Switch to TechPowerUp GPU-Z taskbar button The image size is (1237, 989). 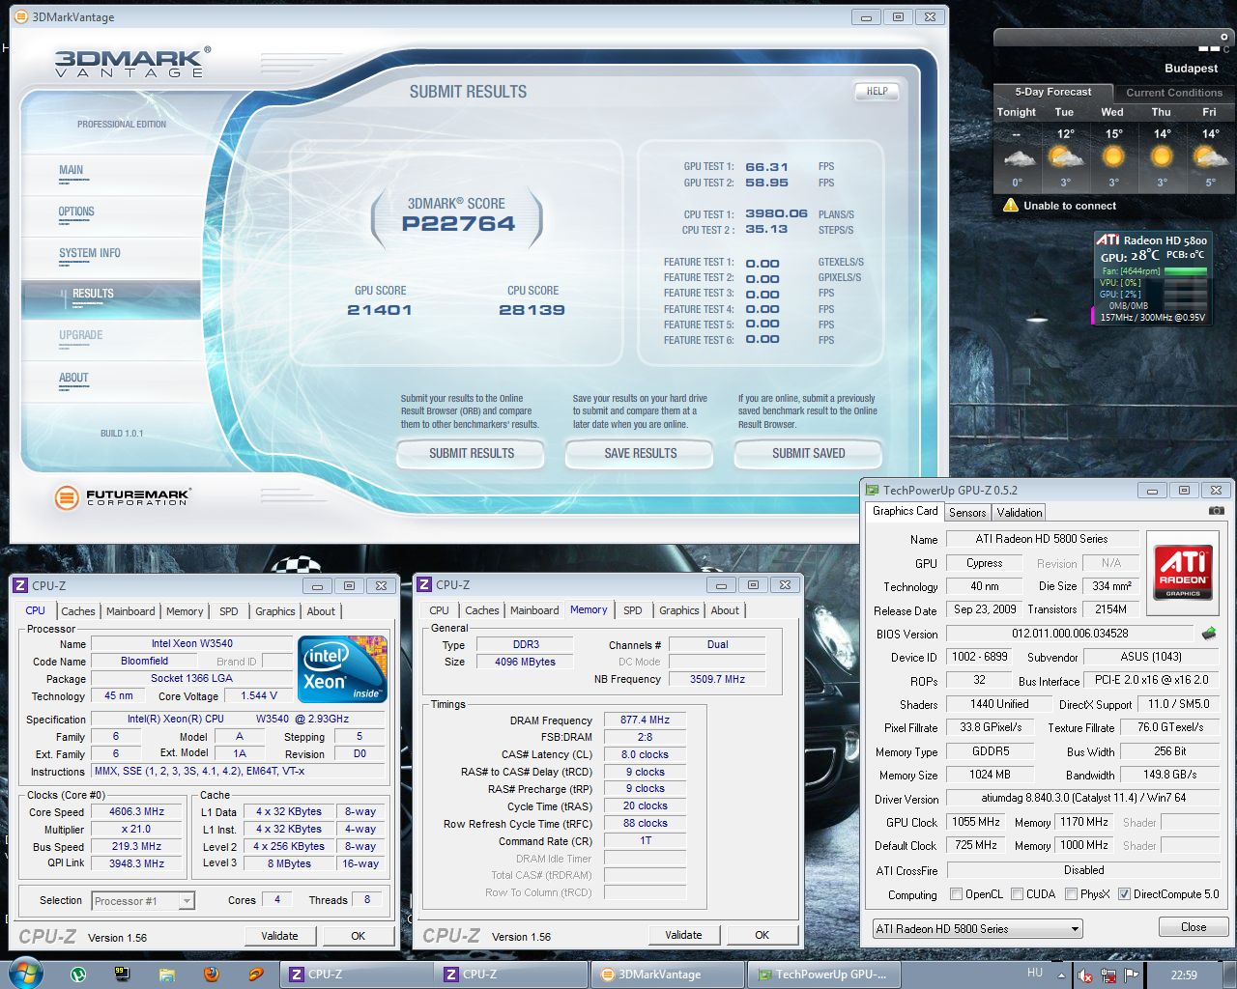[823, 975]
